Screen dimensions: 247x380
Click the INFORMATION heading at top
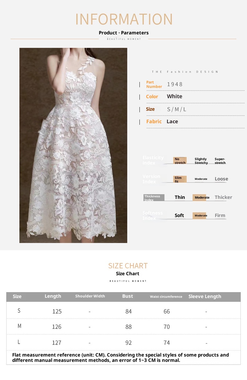tap(124, 19)
